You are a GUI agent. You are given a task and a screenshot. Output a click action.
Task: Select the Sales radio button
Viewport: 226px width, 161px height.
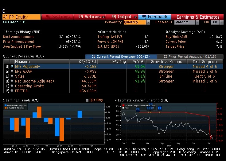coord(12,76)
